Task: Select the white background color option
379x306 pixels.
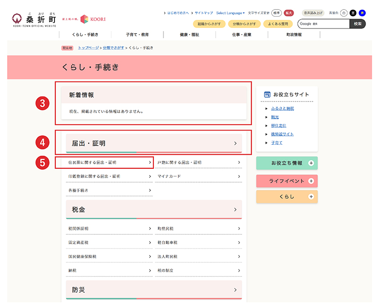Action: (x=343, y=12)
